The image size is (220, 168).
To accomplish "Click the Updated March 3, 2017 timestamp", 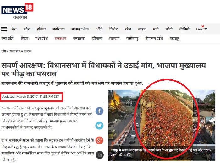I will [30, 96].
